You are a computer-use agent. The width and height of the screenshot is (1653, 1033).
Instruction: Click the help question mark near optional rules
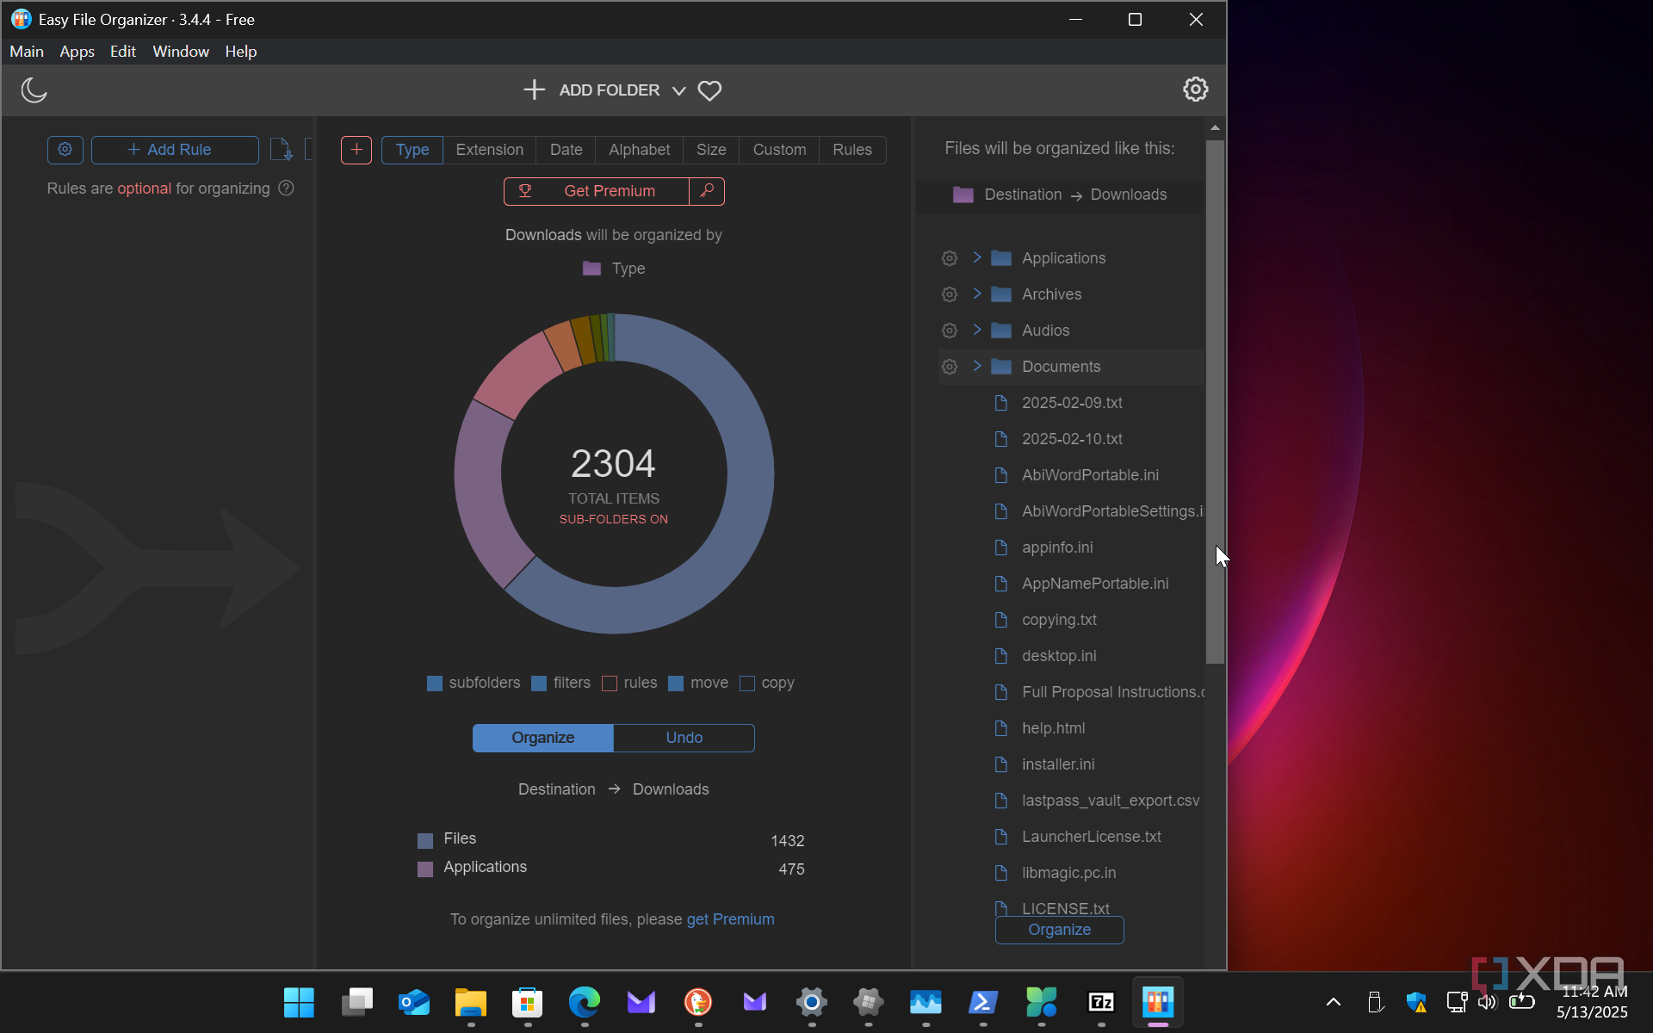(x=287, y=189)
